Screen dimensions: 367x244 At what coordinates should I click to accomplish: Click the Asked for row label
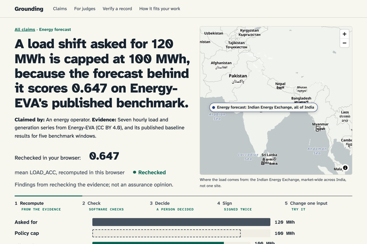(26, 222)
